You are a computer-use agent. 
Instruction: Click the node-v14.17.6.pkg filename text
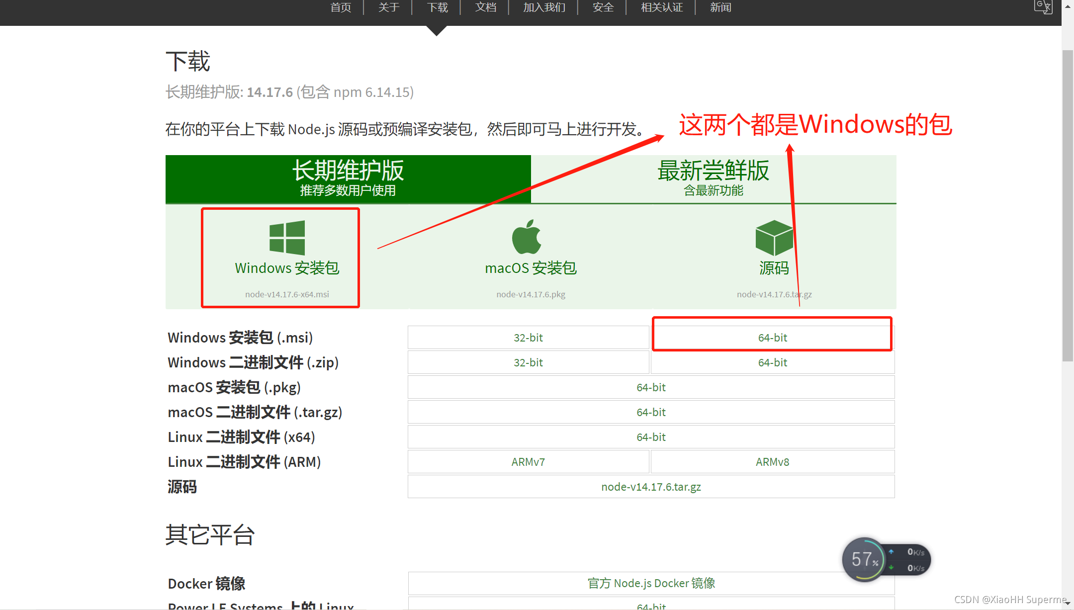click(531, 294)
